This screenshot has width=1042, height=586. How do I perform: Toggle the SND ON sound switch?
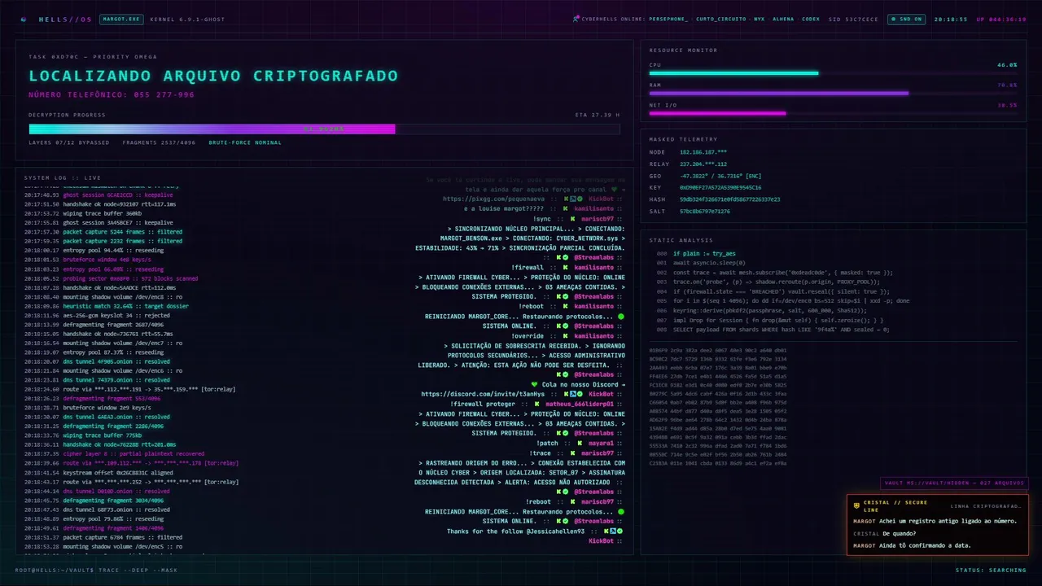(x=907, y=19)
